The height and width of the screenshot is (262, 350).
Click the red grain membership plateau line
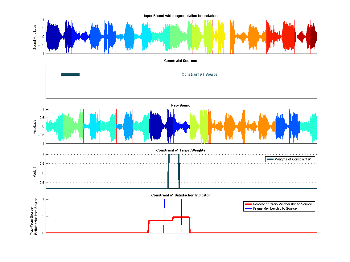[160, 220]
